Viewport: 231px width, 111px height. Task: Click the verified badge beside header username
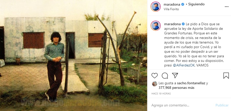click(x=183, y=4)
